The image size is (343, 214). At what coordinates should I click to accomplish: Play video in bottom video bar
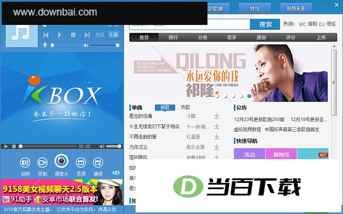[x=6, y=146]
